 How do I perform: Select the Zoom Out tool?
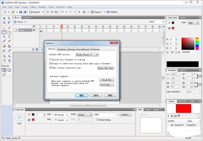pyautogui.click(x=9, y=56)
